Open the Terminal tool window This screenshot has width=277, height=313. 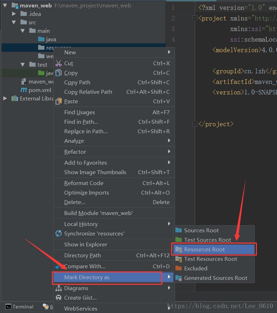(19, 307)
